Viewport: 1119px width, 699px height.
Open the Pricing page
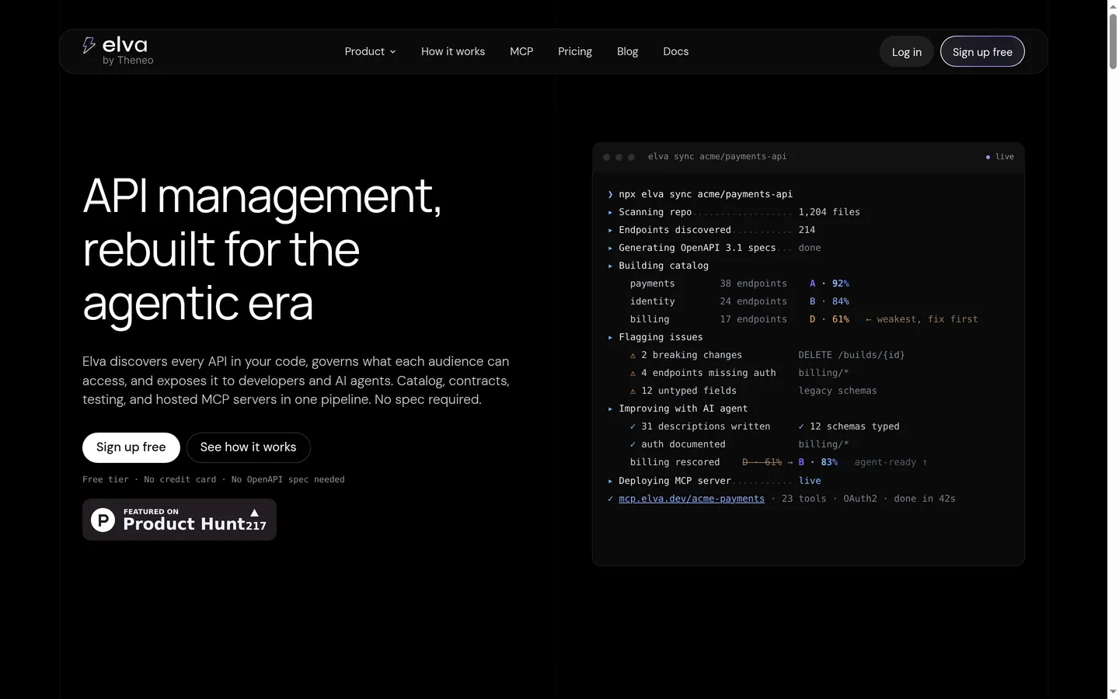click(x=575, y=51)
